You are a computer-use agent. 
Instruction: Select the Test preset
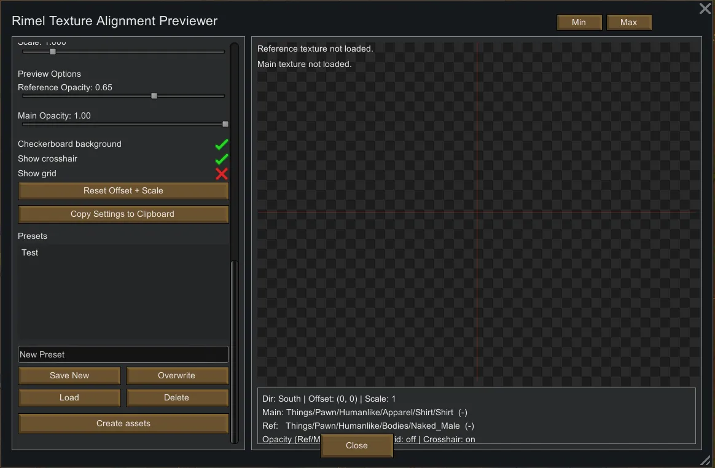tap(30, 252)
